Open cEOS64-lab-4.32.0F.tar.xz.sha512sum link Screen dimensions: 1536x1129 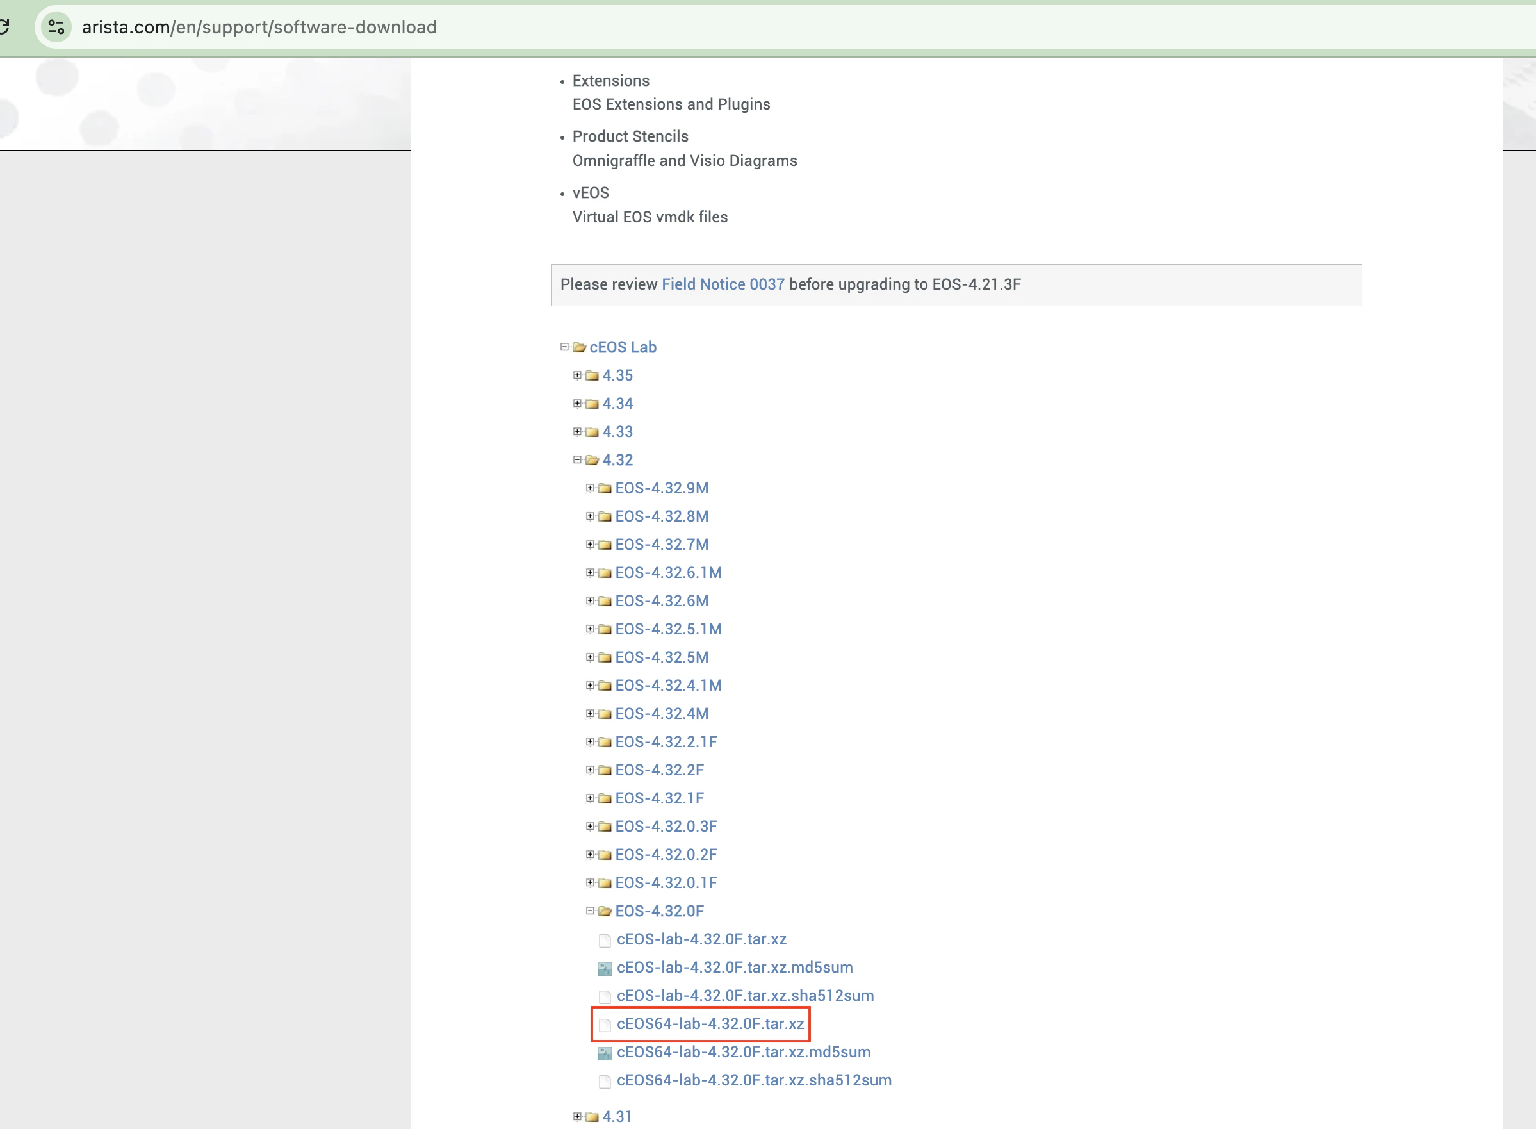click(755, 1080)
